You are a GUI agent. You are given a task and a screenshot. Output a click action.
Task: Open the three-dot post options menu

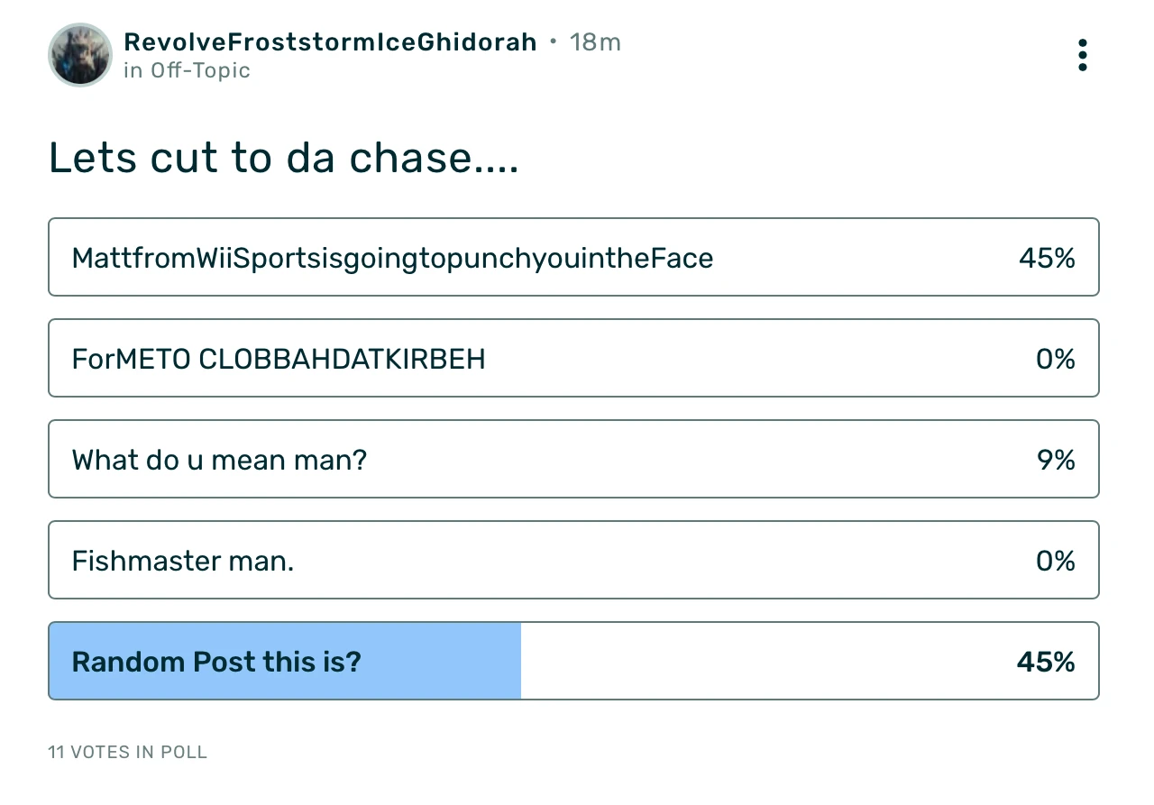click(x=1082, y=55)
